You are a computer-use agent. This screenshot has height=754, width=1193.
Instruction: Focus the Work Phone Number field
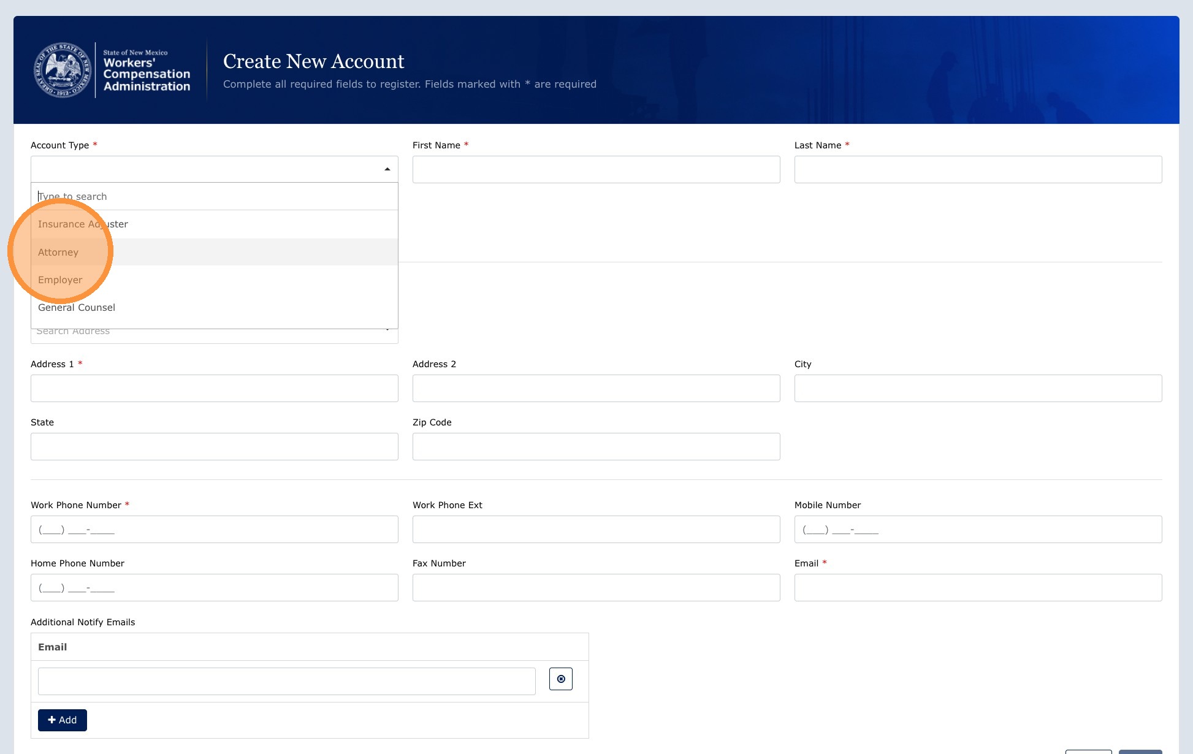click(x=215, y=529)
